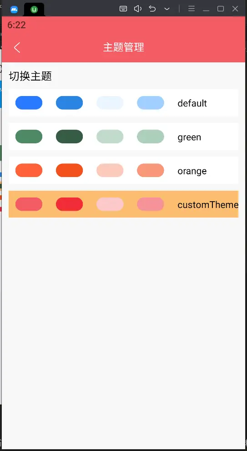Click the pale blue third default swatch
Viewport: 247px width, 451px height.
point(110,103)
